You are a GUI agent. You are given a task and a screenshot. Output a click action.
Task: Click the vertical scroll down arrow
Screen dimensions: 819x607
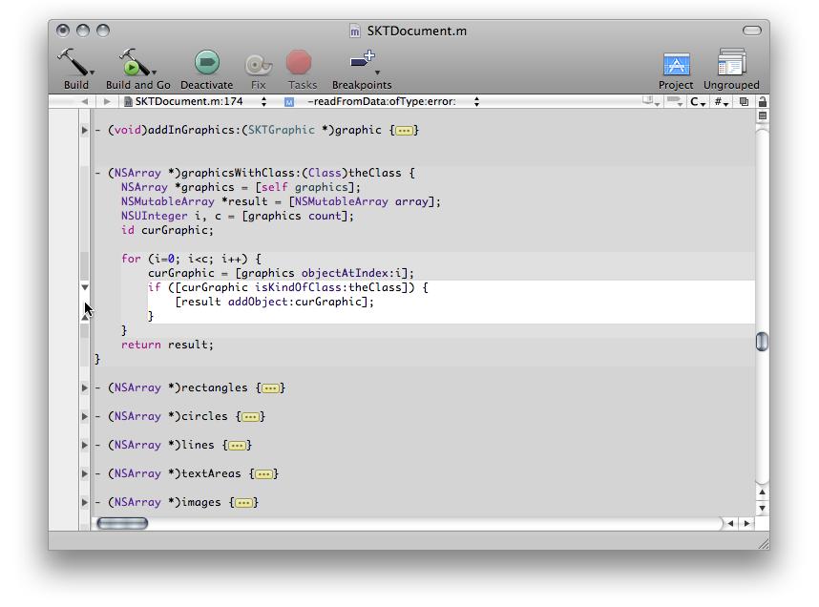pos(762,509)
